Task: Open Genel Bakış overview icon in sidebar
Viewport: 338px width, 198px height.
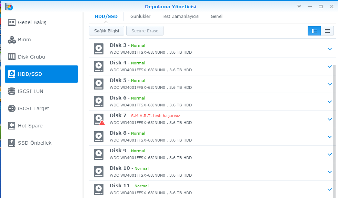Action: coord(12,22)
